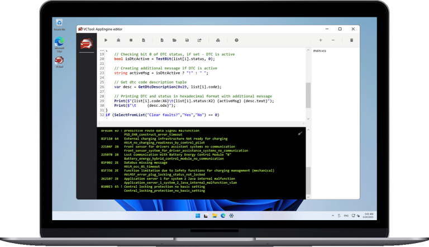Stop script execution
Image resolution: width=429 pixels, height=247 pixels.
point(131,40)
